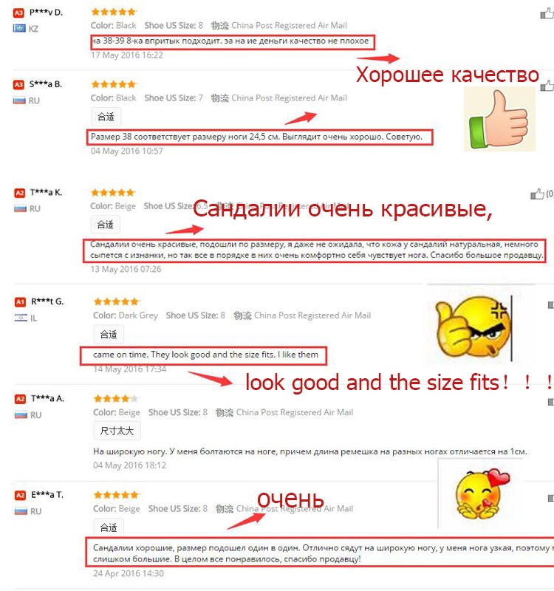The image size is (554, 591).
Task: Click the thumbs-up icon on P***v D. review
Action: tap(547, 14)
